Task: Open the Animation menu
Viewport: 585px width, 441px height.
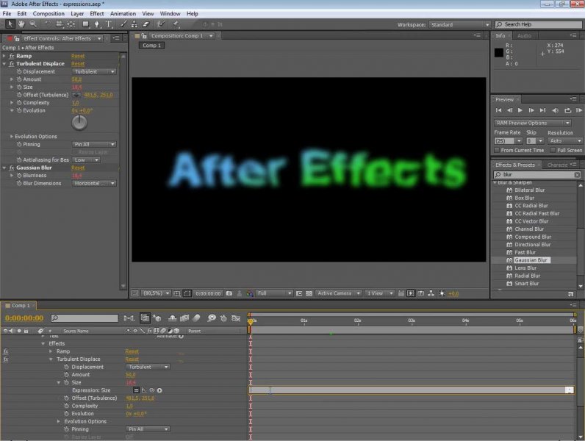Action: coord(122,13)
